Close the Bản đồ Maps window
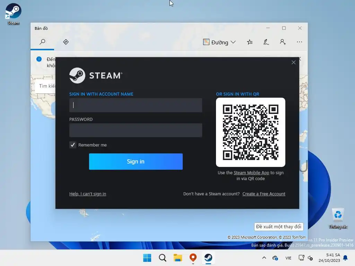This screenshot has height=266, width=355. (x=300, y=28)
